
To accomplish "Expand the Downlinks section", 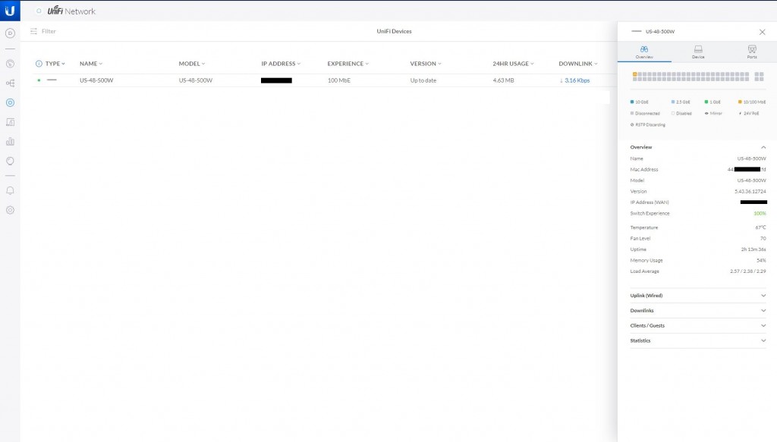I will pos(697,311).
